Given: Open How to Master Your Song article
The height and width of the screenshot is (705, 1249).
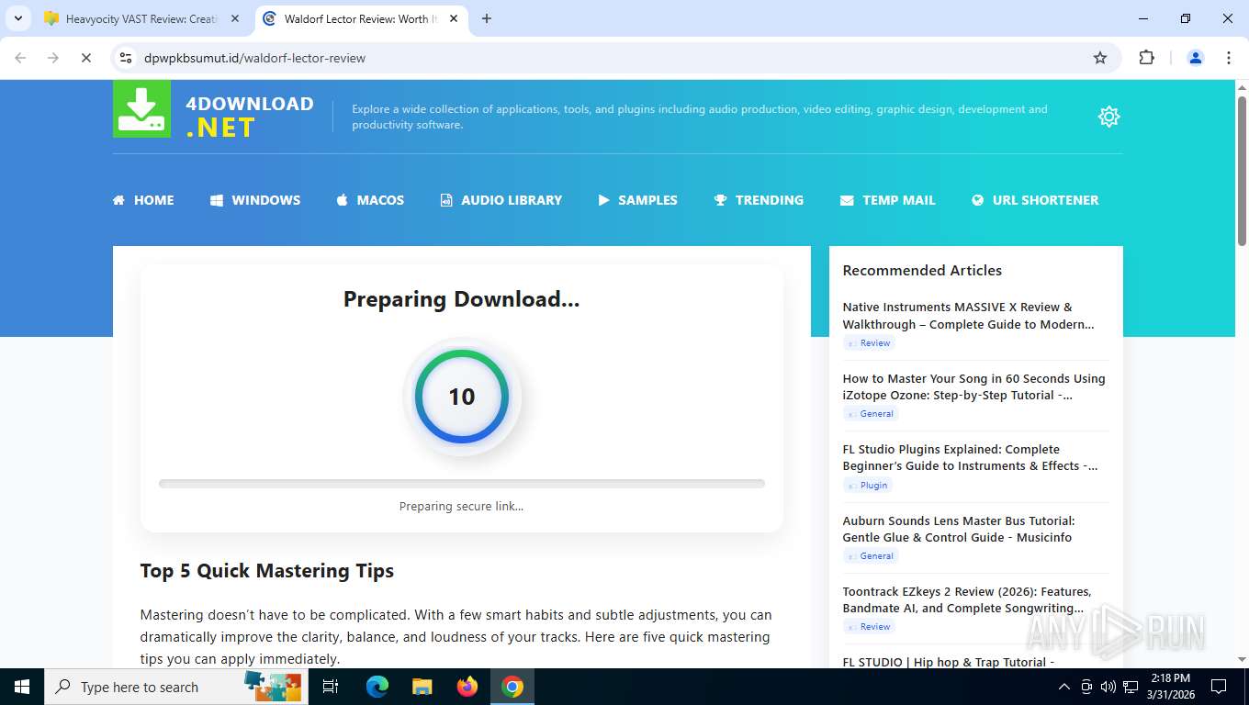Looking at the screenshot, I should tap(973, 386).
